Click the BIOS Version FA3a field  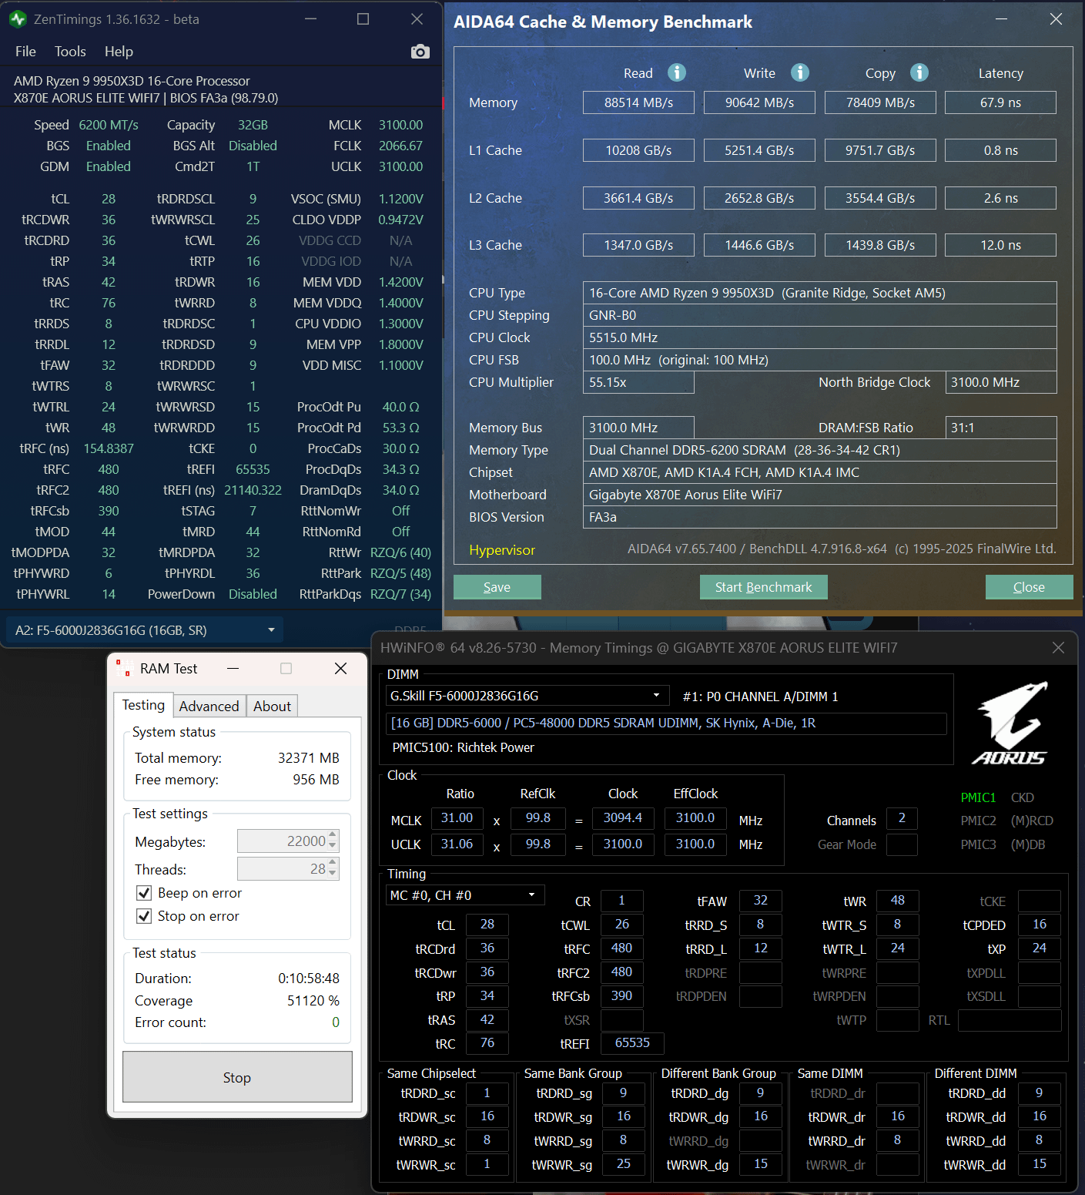click(819, 517)
